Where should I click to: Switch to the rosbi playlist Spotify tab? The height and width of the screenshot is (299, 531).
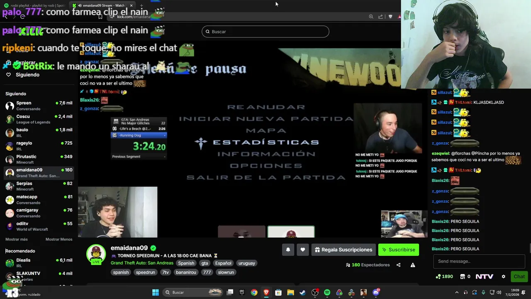tap(35, 5)
